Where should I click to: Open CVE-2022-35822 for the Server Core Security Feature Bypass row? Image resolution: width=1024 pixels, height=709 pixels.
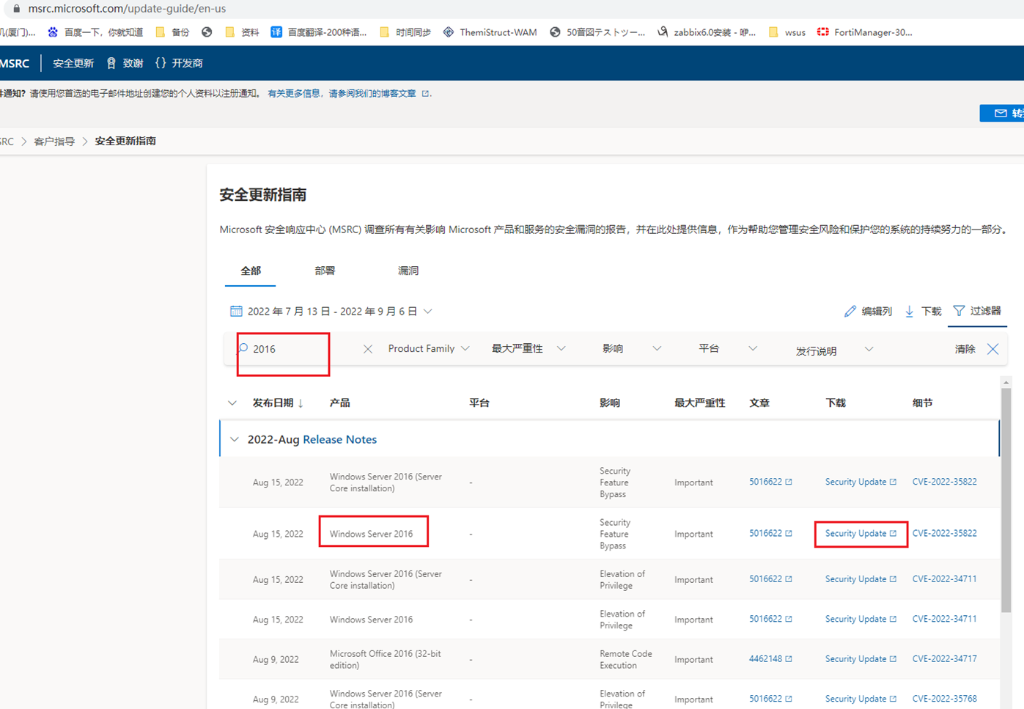coord(944,482)
